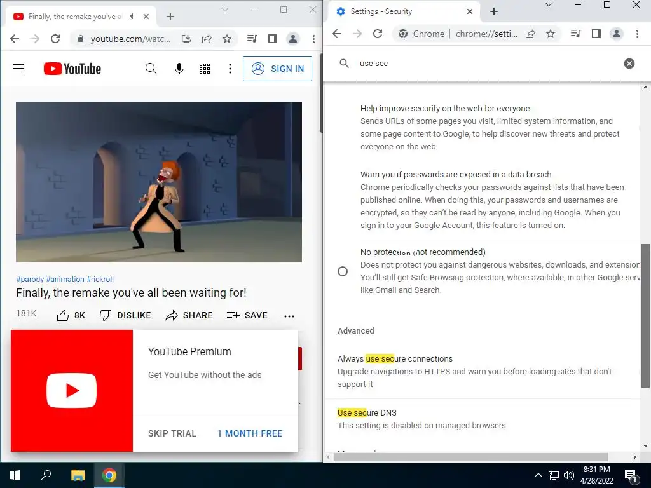Screen dimensions: 651x488
Task: Open volume control in system tray
Action: (x=569, y=475)
